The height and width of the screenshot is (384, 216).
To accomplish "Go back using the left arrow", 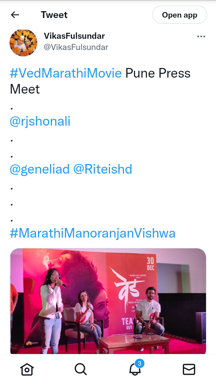I will coord(15,15).
